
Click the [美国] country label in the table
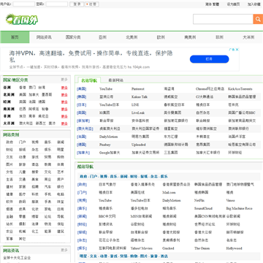coord(81,89)
